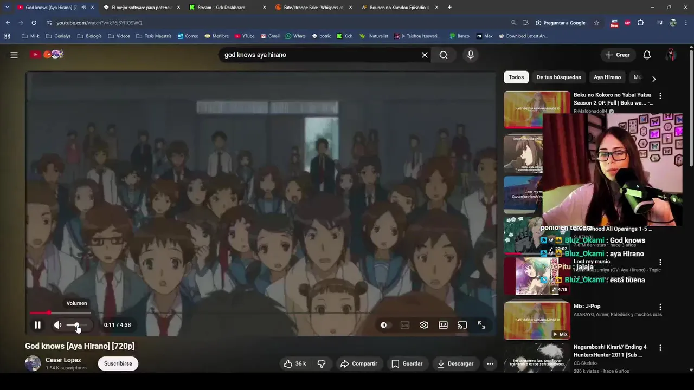Switch to Bounen no Xamdou browser tab
694x390 pixels.
[399, 8]
